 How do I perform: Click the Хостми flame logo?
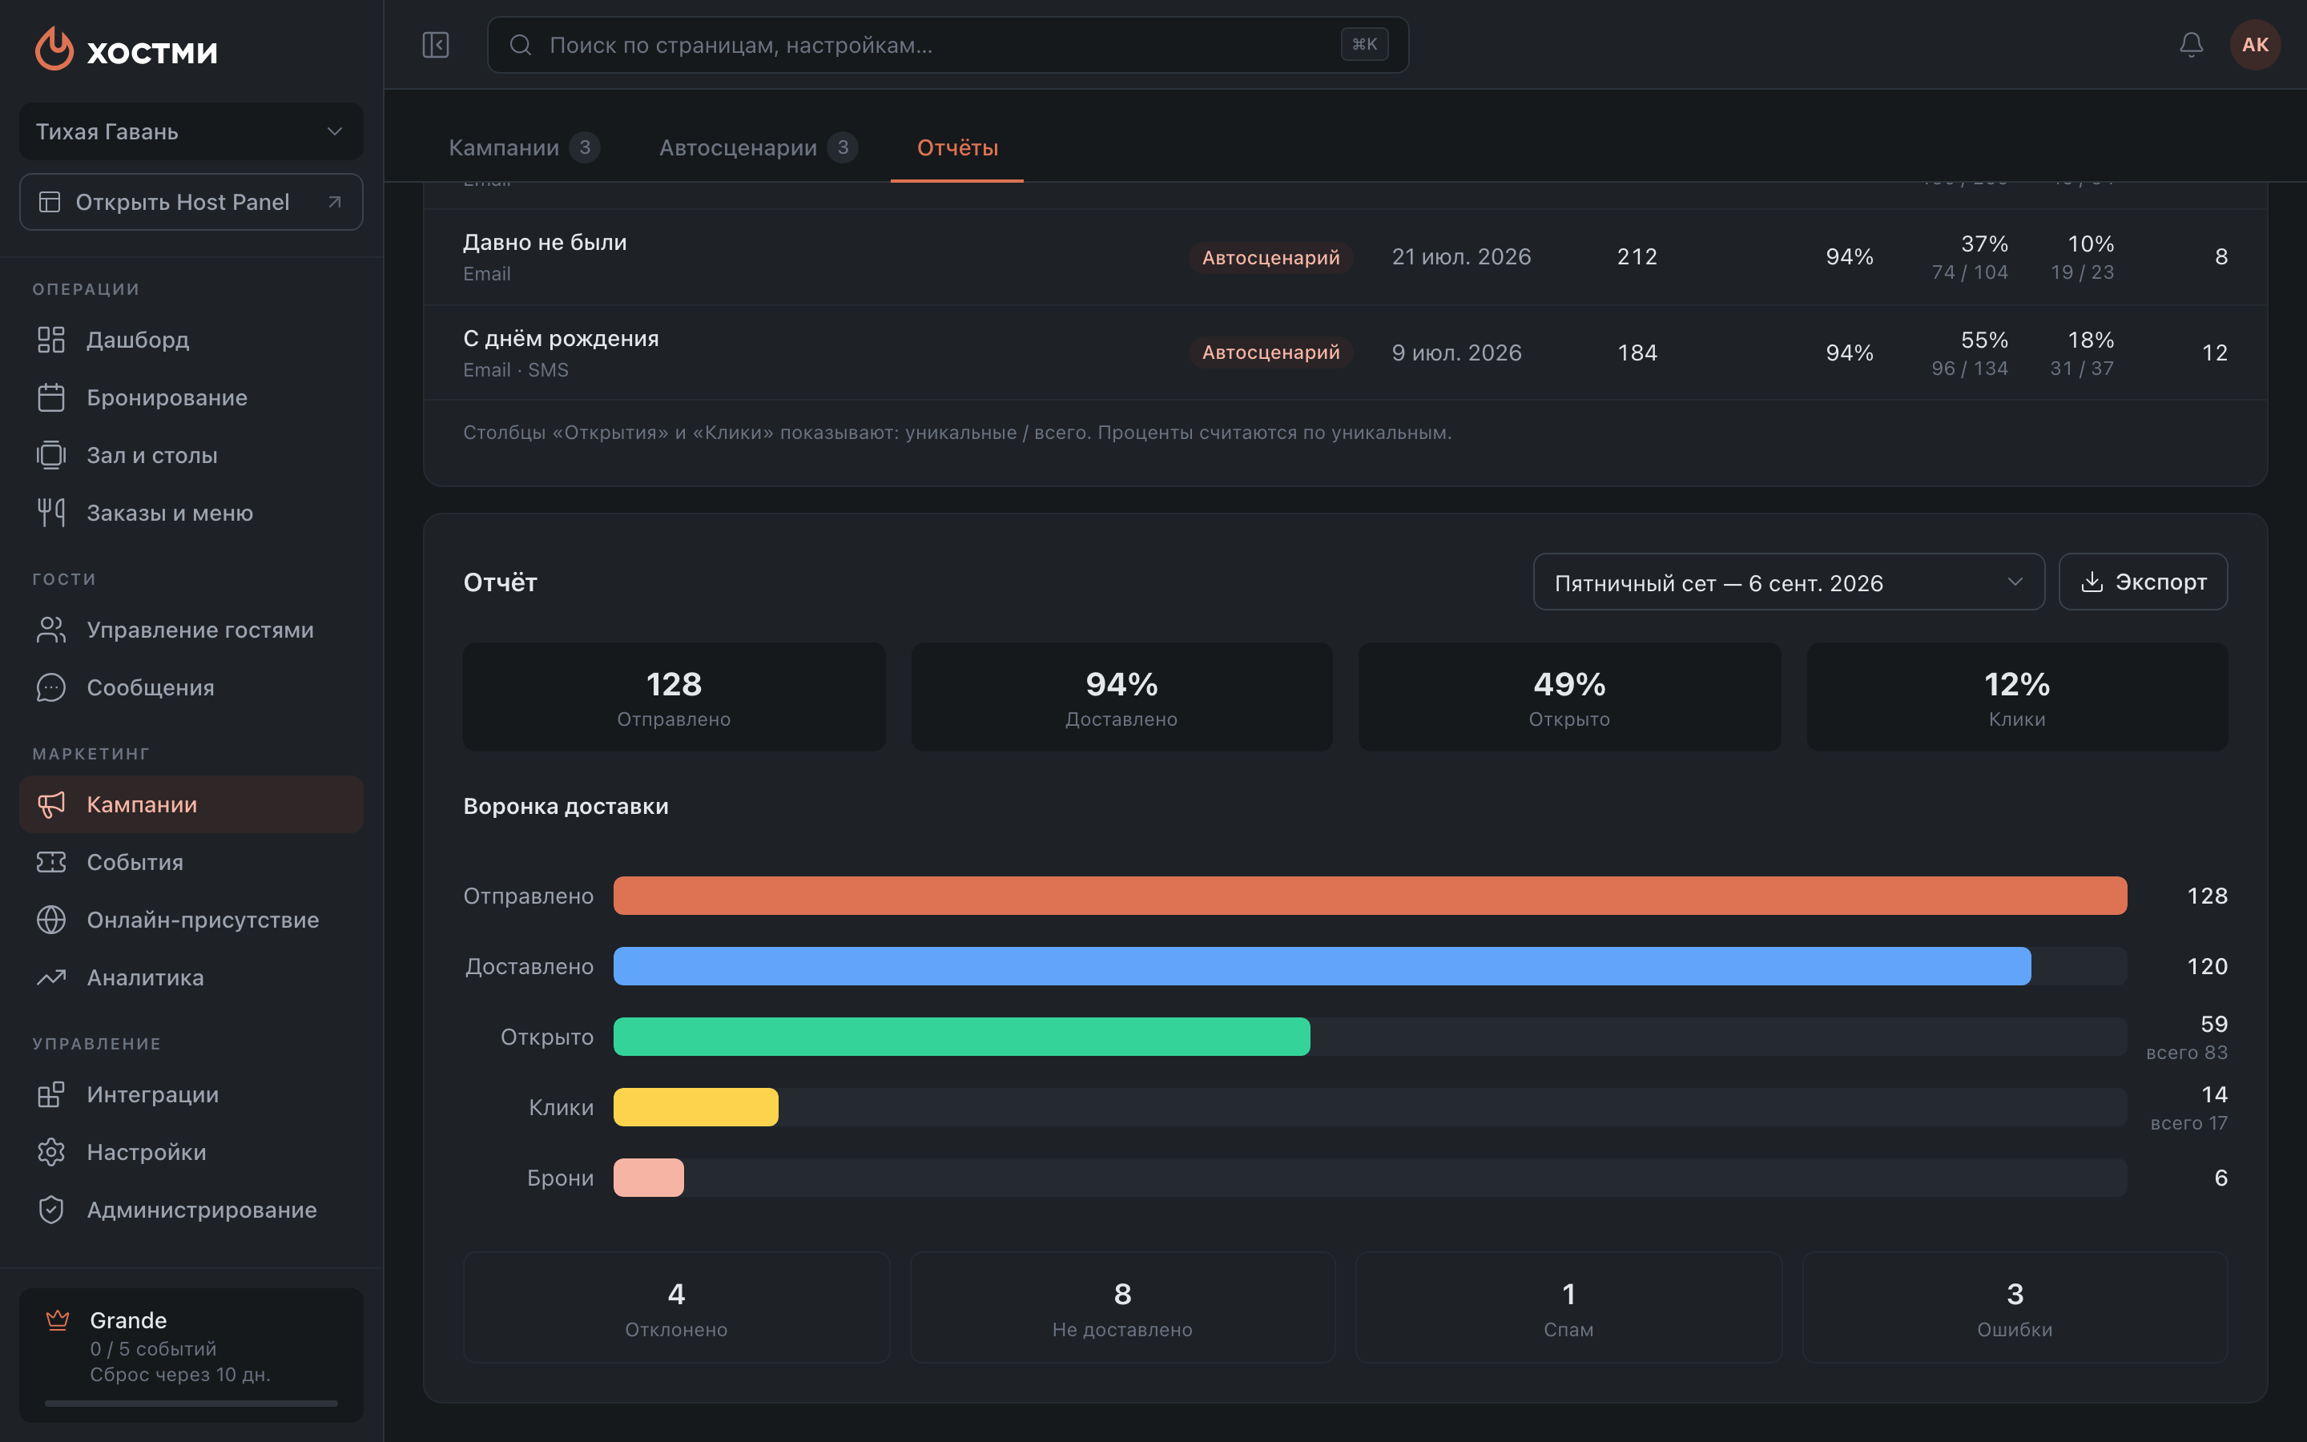(54, 49)
